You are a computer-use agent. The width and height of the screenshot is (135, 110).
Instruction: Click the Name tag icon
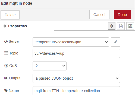pyautogui.click(x=6, y=90)
